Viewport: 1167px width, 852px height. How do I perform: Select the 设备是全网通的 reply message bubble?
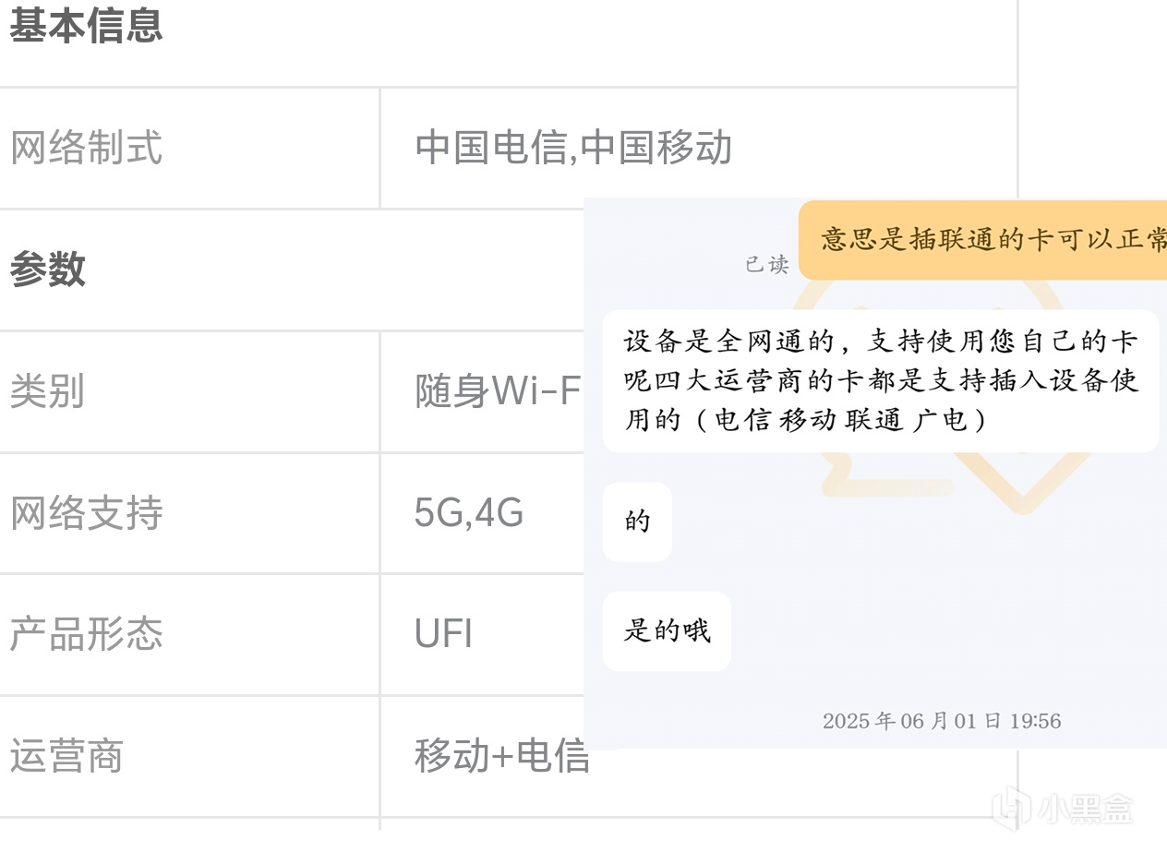[x=881, y=381]
